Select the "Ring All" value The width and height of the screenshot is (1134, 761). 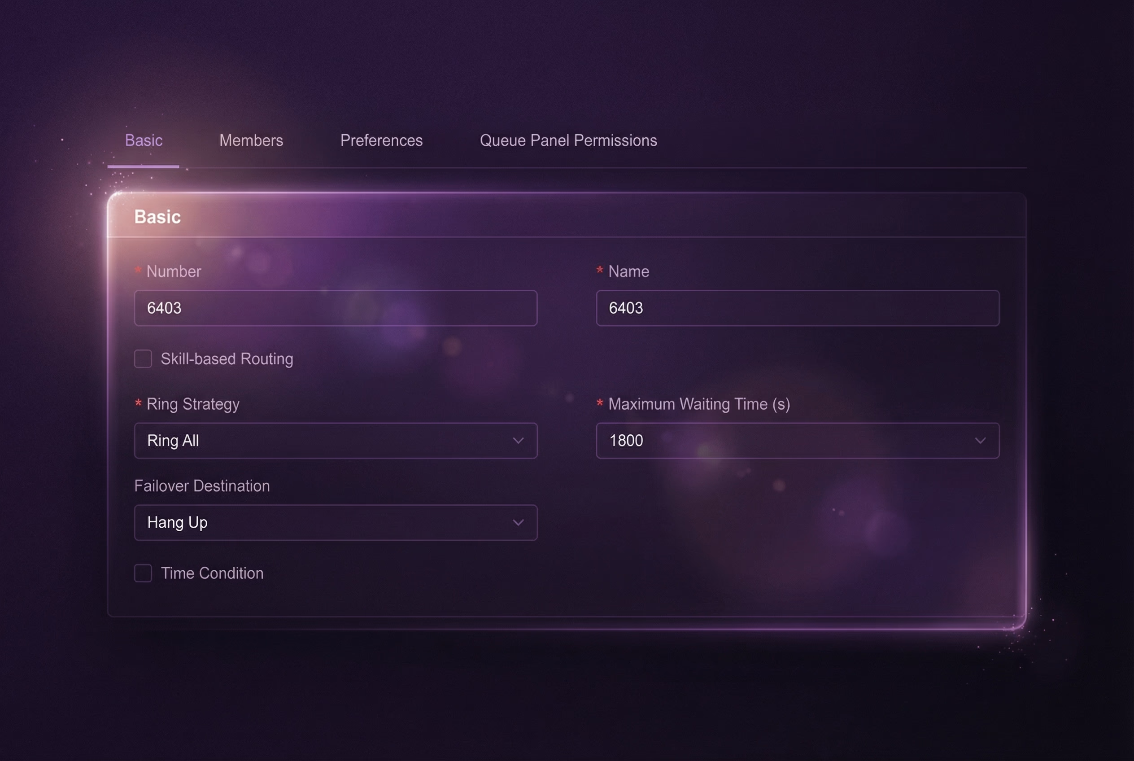[173, 441]
